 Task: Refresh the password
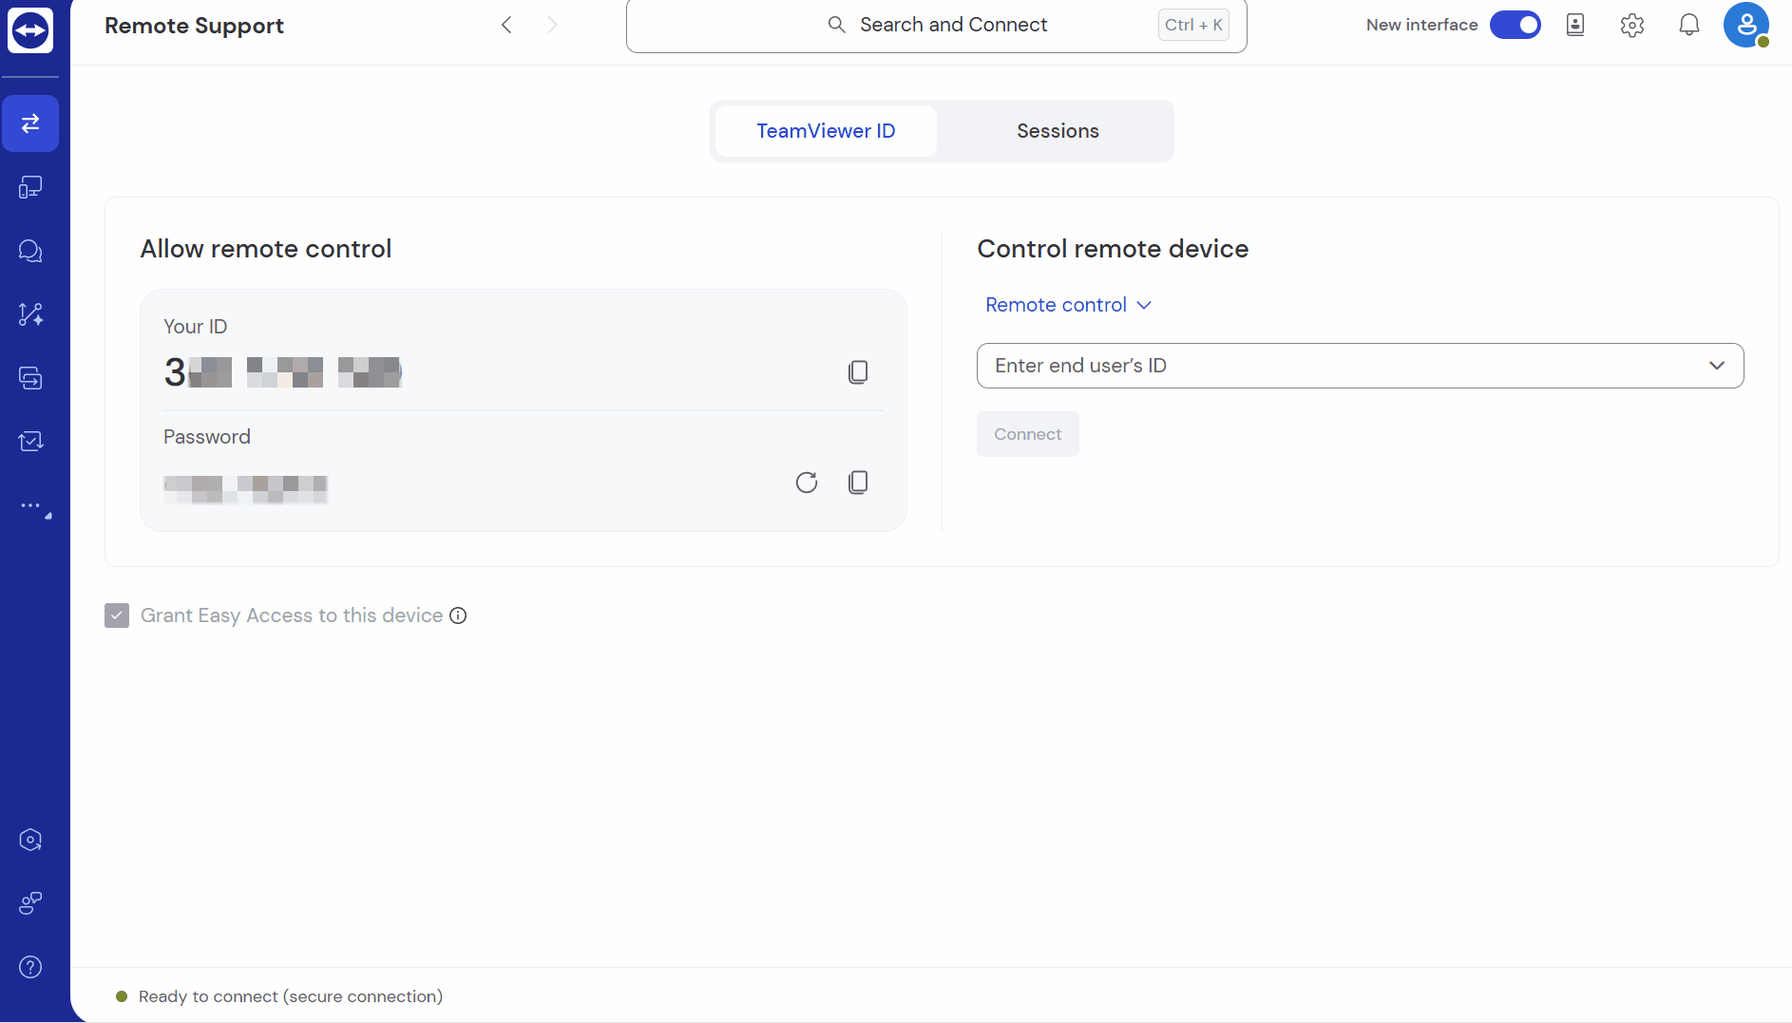tap(807, 483)
